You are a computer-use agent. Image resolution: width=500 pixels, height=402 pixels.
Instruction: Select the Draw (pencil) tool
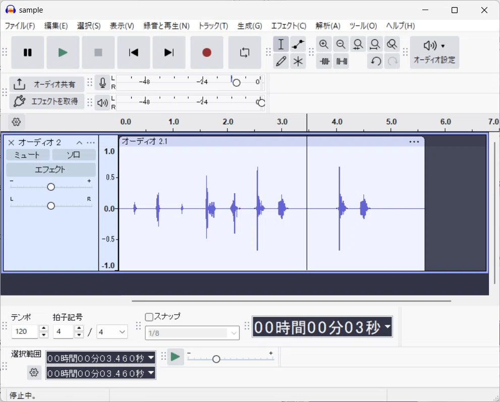[x=281, y=61]
